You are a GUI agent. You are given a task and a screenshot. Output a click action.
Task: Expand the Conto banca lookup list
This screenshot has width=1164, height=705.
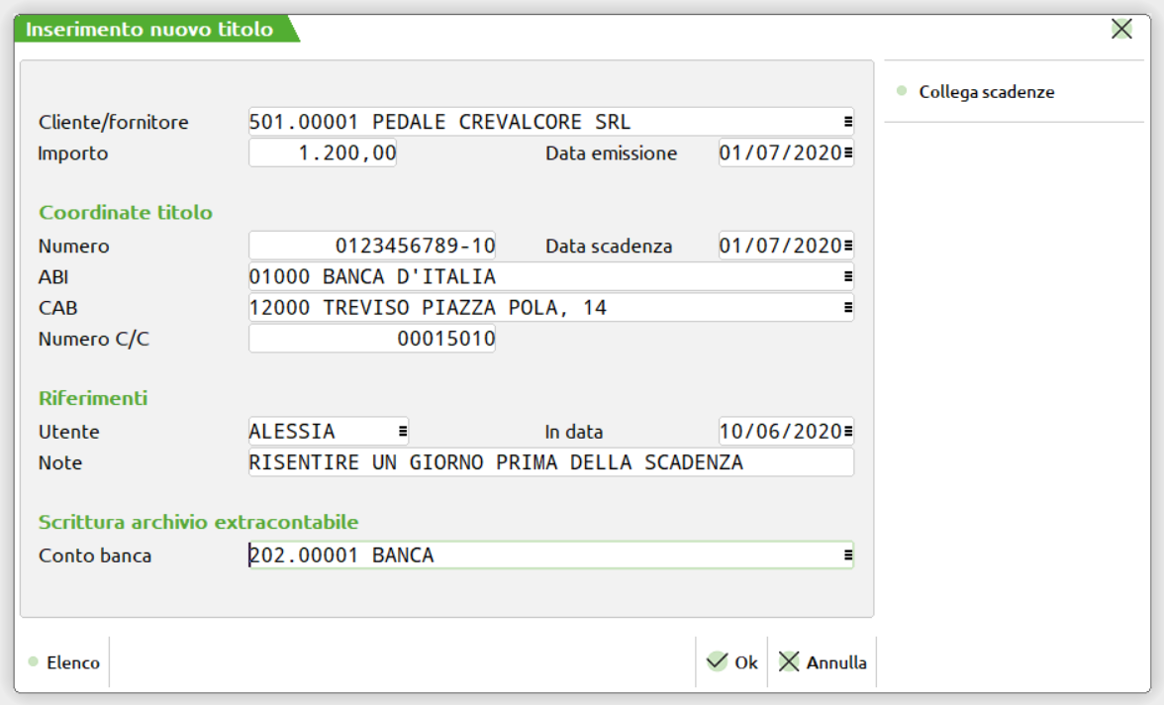point(847,555)
